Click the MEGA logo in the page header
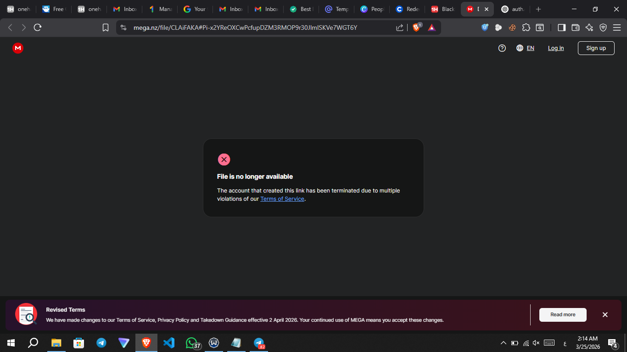The width and height of the screenshot is (627, 352). (18, 48)
